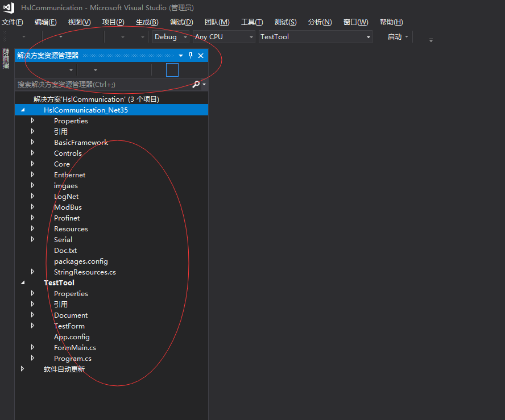This screenshot has height=420, width=505.
Task: Select the Doc.txt file
Action: tap(65, 251)
